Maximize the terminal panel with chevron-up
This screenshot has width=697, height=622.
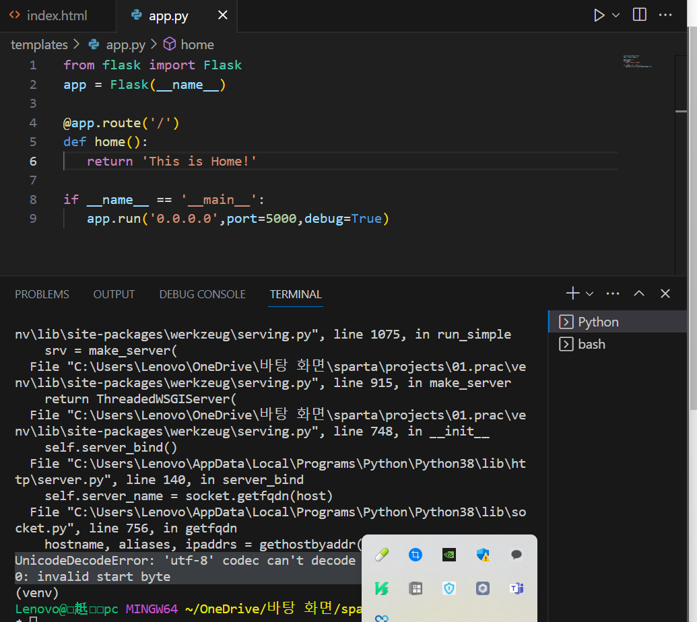pos(639,293)
